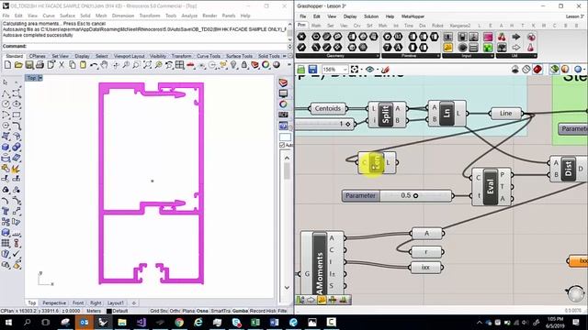This screenshot has width=588, height=330.
Task: Click Grasshopper zoom extents icon
Action: click(355, 70)
